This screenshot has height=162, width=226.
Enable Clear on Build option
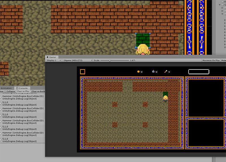(x=38, y=91)
